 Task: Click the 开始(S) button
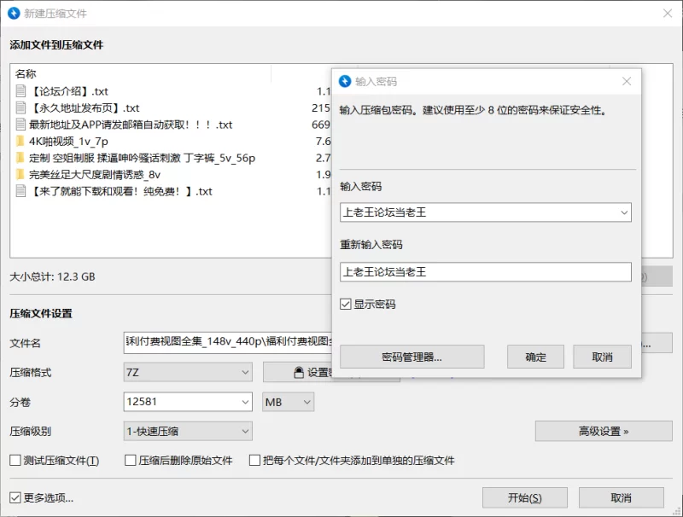[525, 497]
